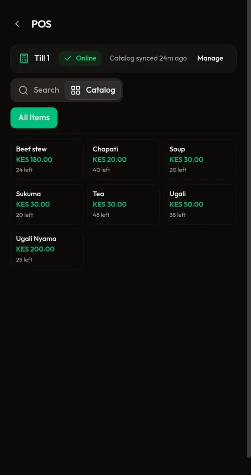The width and height of the screenshot is (251, 475).
Task: Open Manage for Till 1
Action: coord(210,58)
